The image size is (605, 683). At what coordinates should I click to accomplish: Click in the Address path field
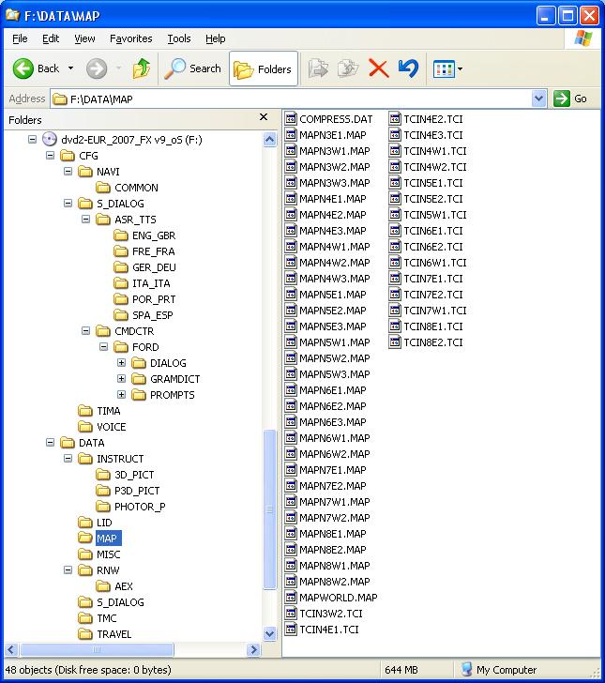(x=281, y=99)
